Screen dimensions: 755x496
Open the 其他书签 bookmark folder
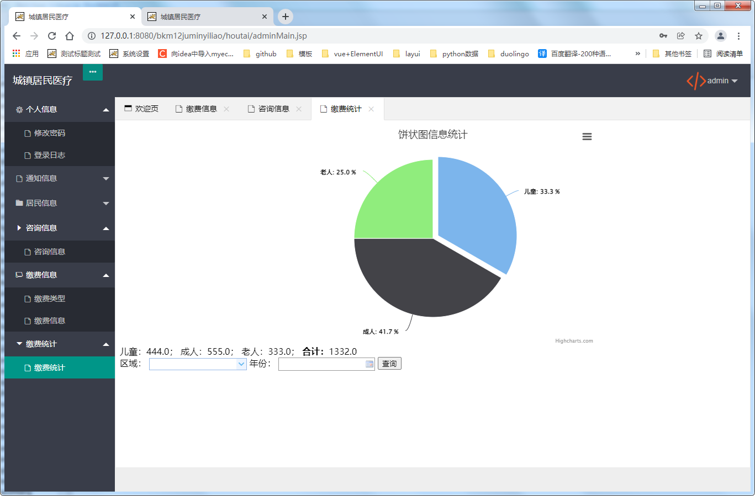tap(672, 54)
